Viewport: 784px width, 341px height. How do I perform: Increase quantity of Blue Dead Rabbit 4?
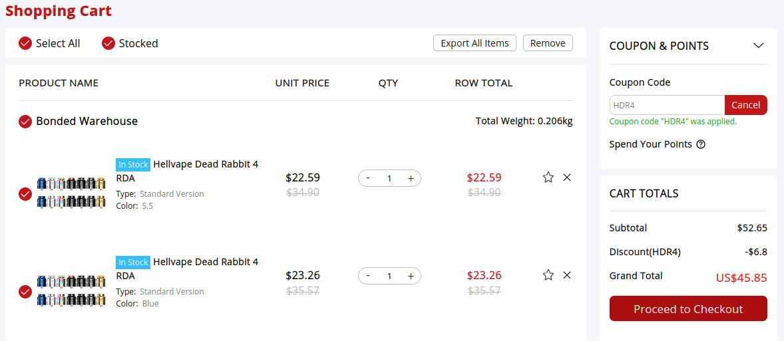tap(411, 276)
